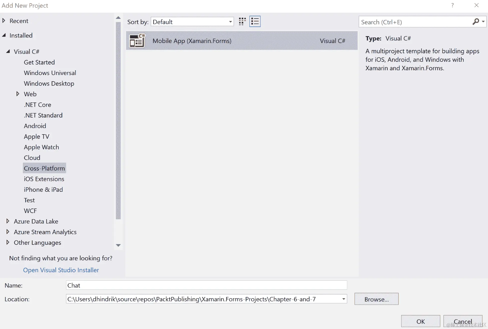The height and width of the screenshot is (329, 488).
Task: Expand the Web node
Action: (x=18, y=94)
